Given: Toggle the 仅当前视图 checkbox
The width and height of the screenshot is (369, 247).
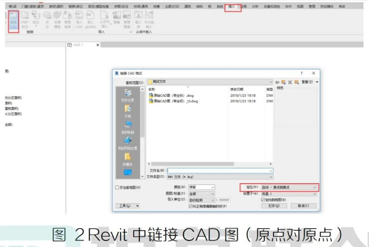Looking at the screenshot, I should 117,187.
